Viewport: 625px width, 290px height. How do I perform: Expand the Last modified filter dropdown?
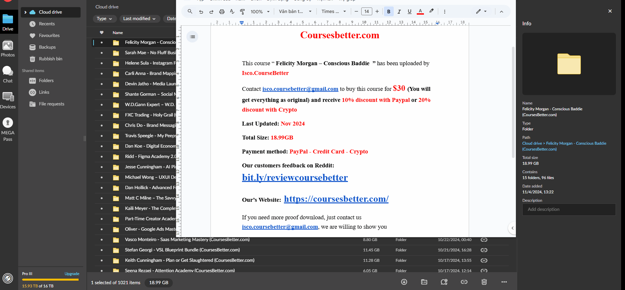139,19
